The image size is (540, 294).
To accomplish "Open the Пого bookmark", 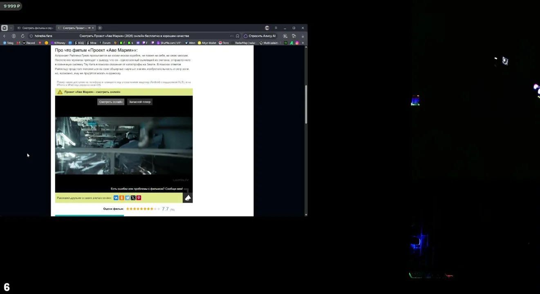I will pyautogui.click(x=224, y=43).
